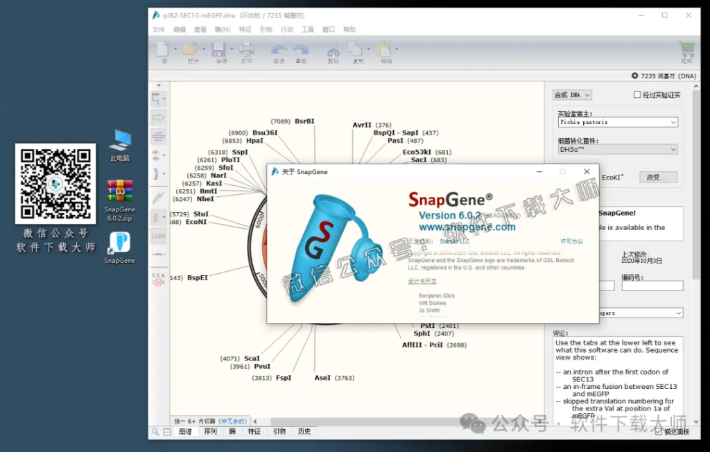
Task: Enable the 经过实验证实 checkbox
Action: [635, 95]
